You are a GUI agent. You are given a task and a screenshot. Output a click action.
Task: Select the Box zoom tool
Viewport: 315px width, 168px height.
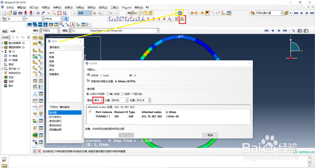point(54,13)
